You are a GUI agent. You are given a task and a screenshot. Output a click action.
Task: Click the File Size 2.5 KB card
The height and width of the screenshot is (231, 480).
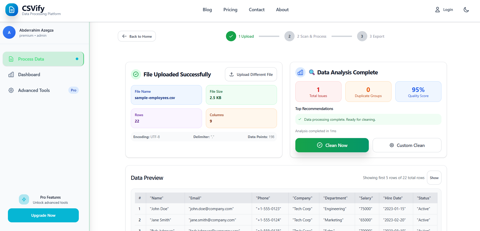click(241, 95)
